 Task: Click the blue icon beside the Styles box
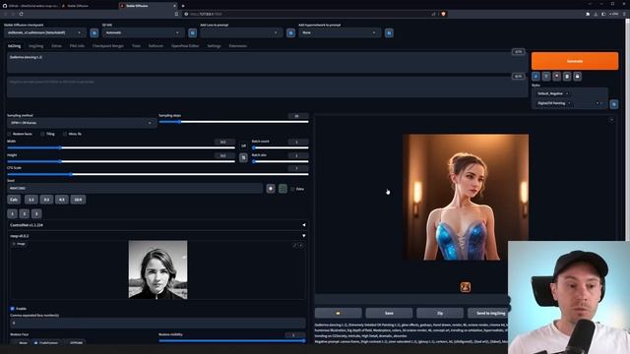pos(614,104)
